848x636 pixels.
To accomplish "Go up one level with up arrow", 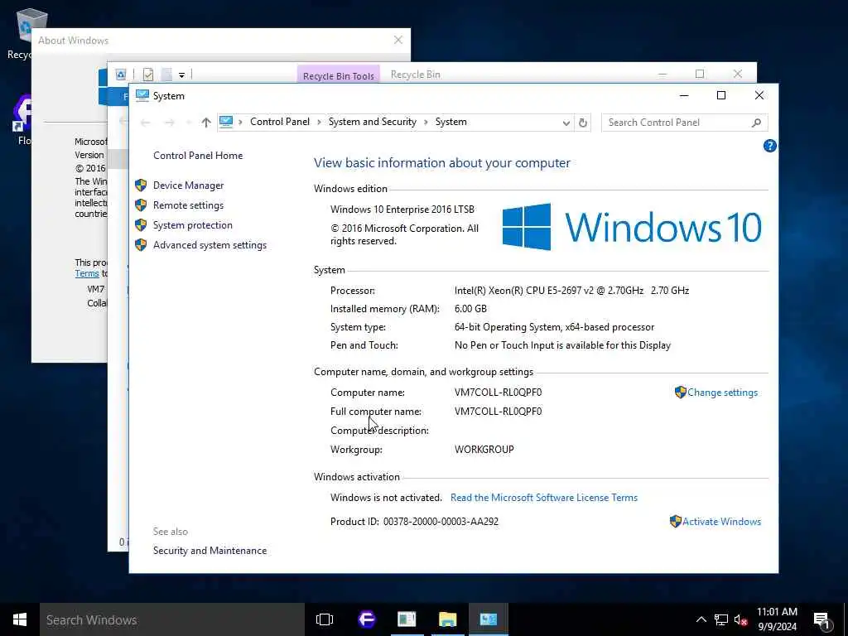I will point(206,123).
